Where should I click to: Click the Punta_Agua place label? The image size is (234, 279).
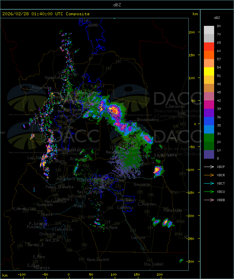[x=107, y=227]
